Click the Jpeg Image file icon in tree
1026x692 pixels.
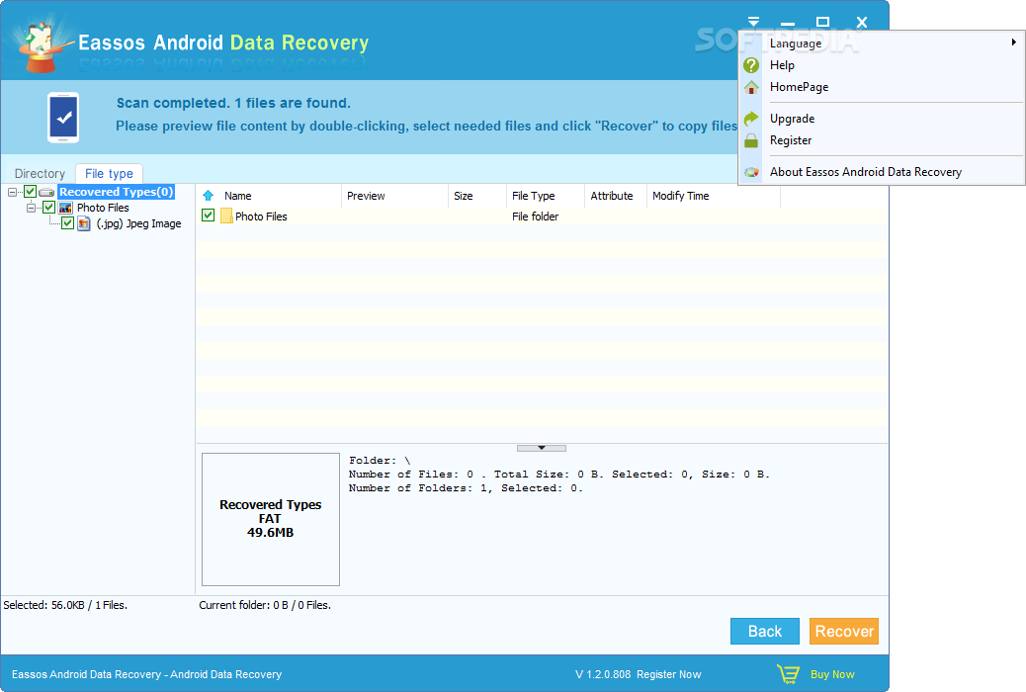click(84, 223)
